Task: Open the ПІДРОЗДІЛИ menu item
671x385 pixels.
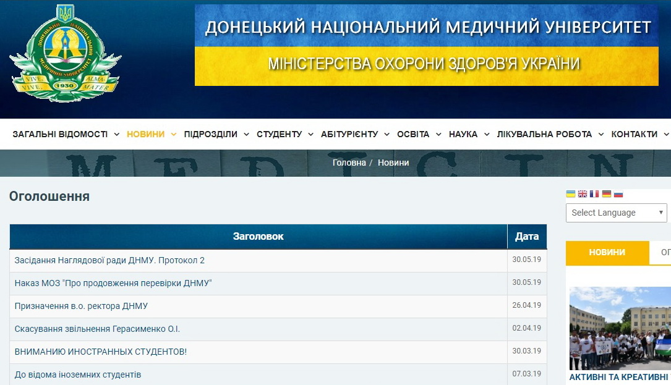Action: click(210, 134)
